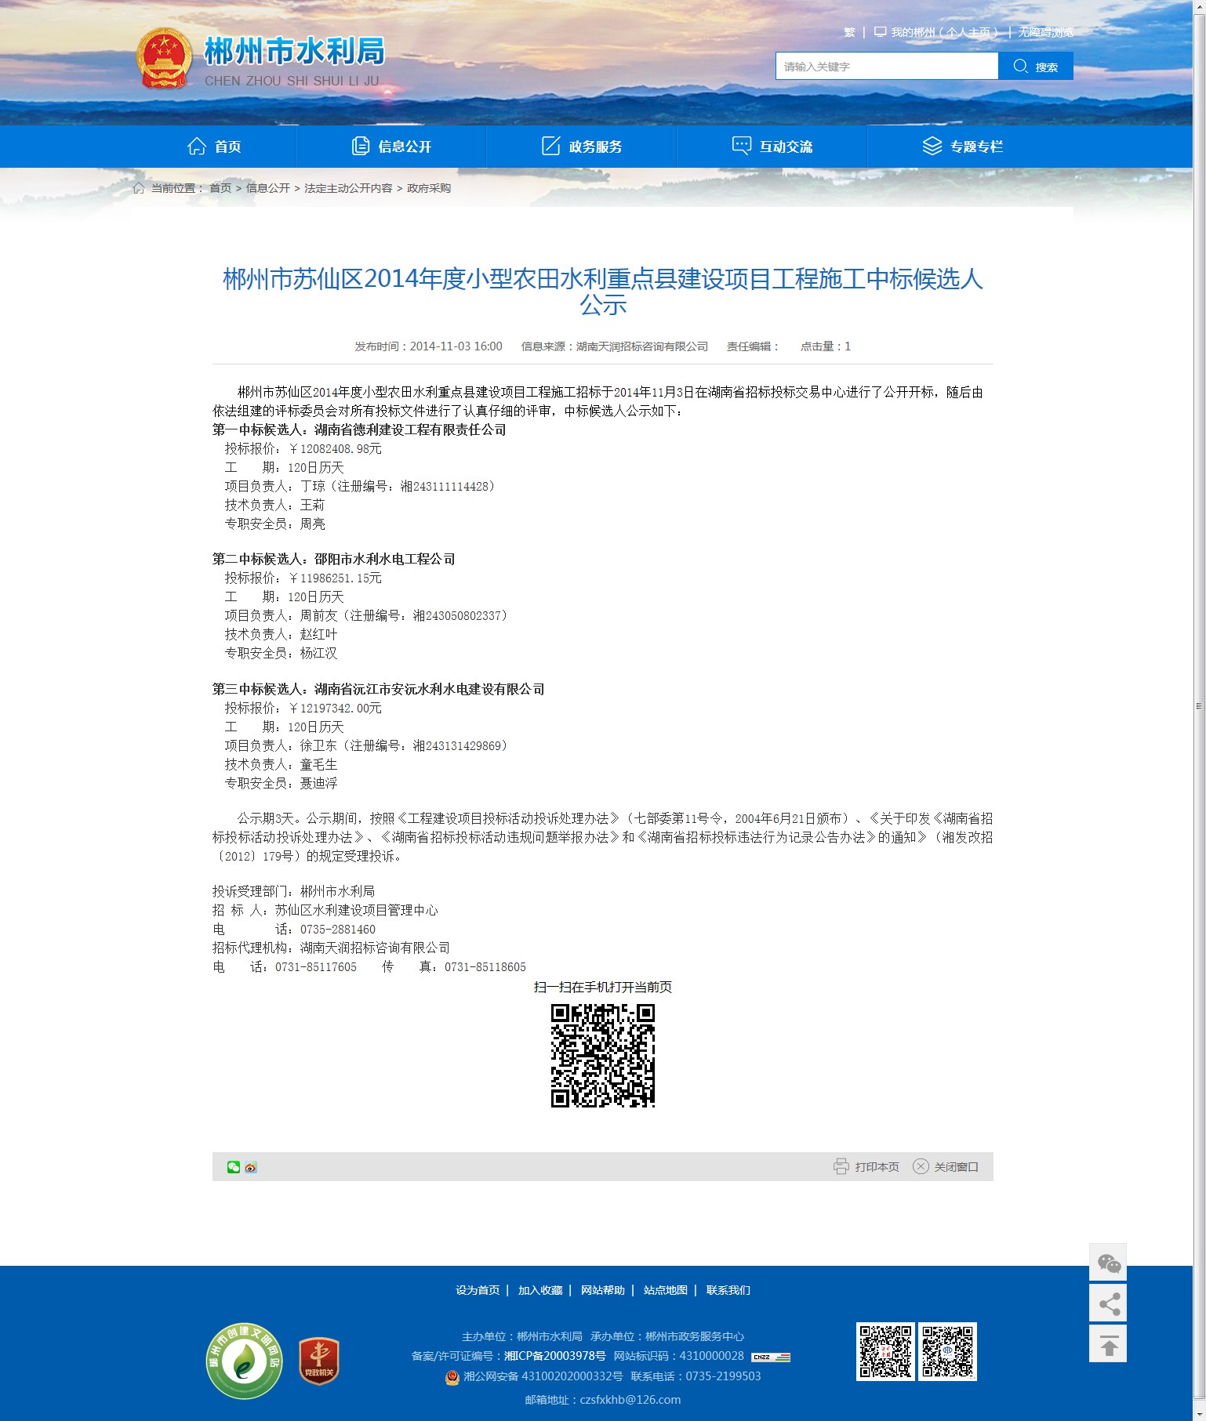Click the article QR code image

(x=602, y=1056)
